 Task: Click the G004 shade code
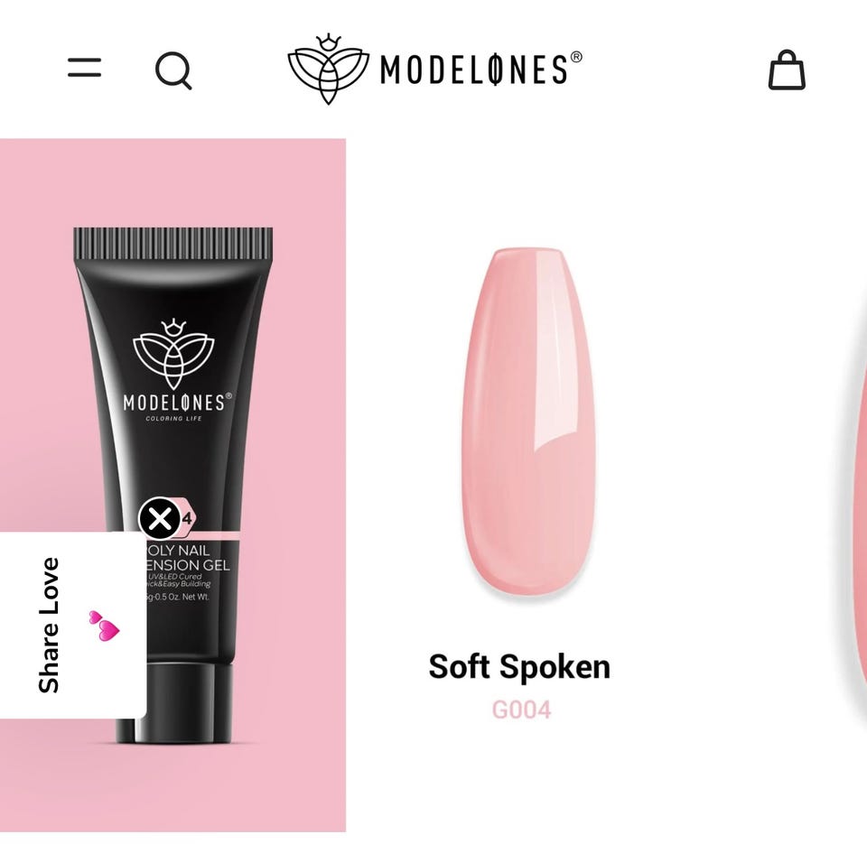click(521, 710)
